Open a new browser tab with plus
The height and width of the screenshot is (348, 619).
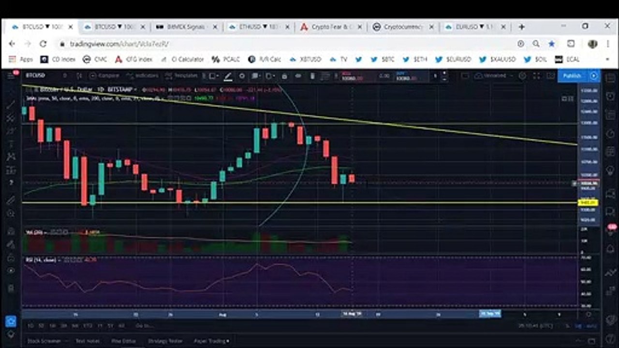point(521,27)
